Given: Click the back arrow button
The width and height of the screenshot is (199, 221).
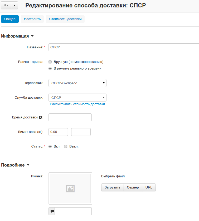Looking at the screenshot, I should click(6, 5).
